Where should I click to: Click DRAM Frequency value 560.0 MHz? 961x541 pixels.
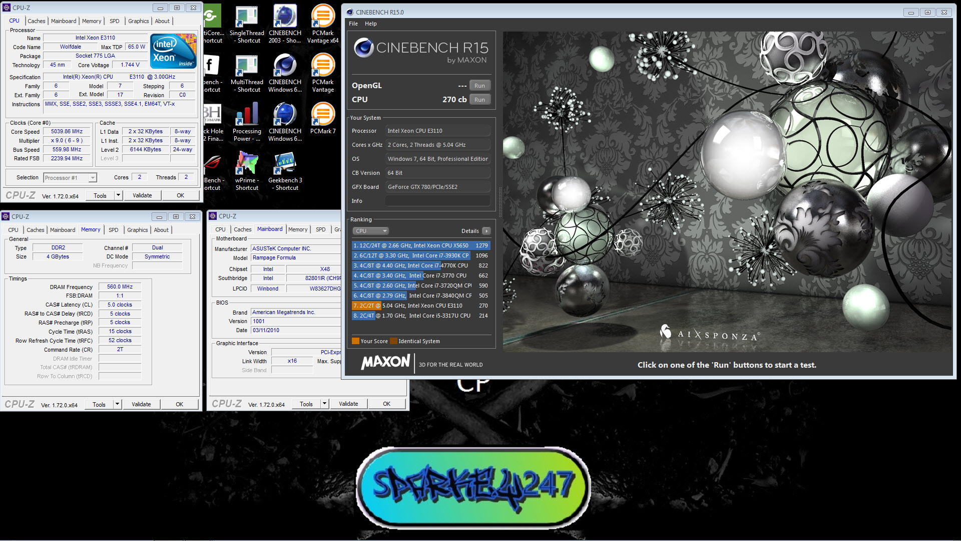click(120, 287)
